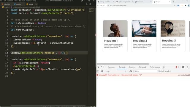The height and width of the screenshot is (107, 190).
Task: Click line number 19 in the gutter
Action: pyautogui.click(x=7, y=69)
